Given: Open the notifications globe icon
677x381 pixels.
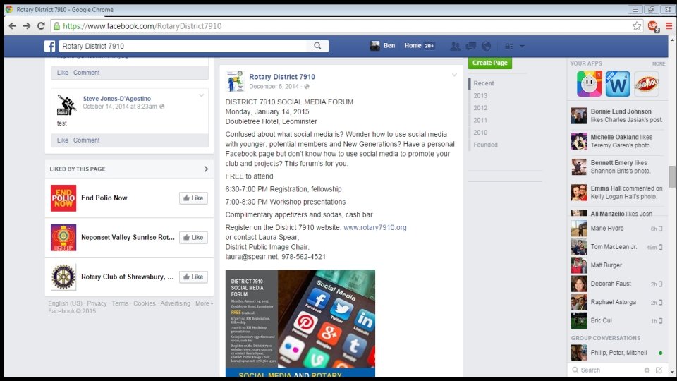Looking at the screenshot, I should (486, 46).
